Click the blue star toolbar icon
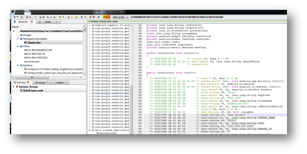307x154 pixels. [69, 17]
